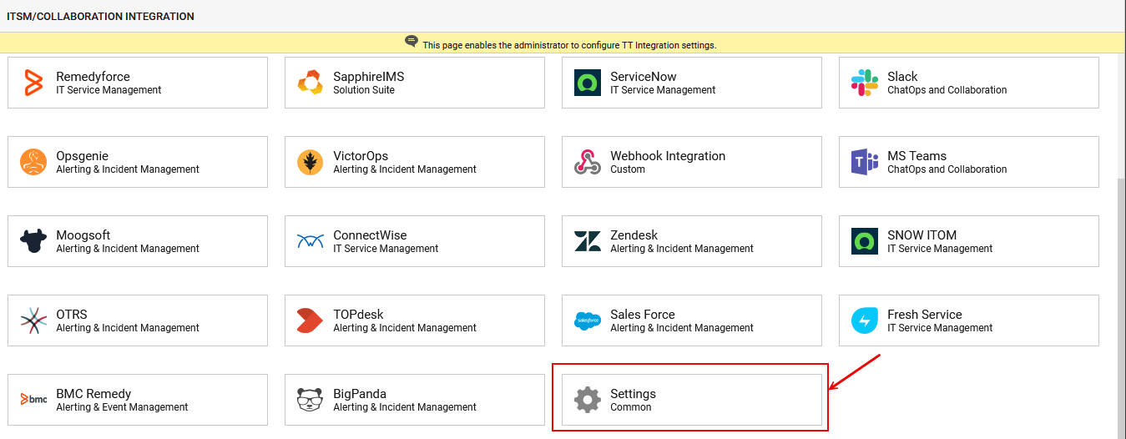Click the Zendesk logo icon
1126x439 pixels.
tap(588, 241)
